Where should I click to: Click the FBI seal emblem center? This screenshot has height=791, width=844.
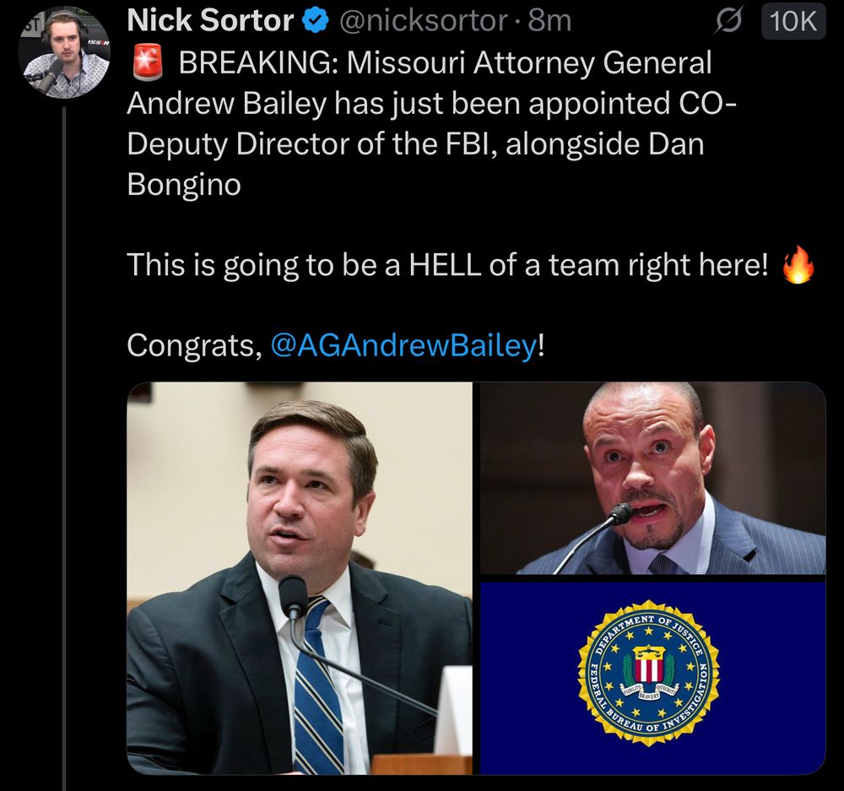pyautogui.click(x=648, y=673)
